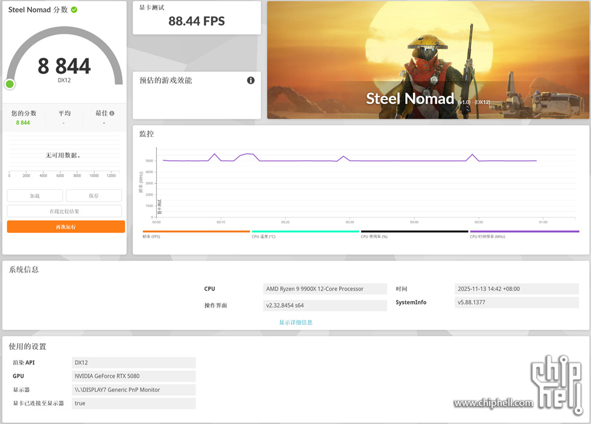591x424 pixels.
Task: Click the 88.44 FPS graphics test result
Action: pos(197,21)
